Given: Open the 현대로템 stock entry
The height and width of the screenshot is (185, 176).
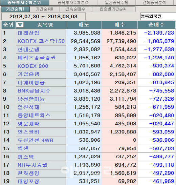Looking at the screenshot, I should [28, 49].
